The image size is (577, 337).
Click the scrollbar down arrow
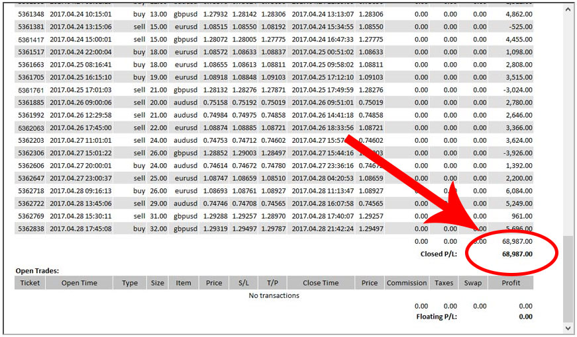[x=568, y=328]
